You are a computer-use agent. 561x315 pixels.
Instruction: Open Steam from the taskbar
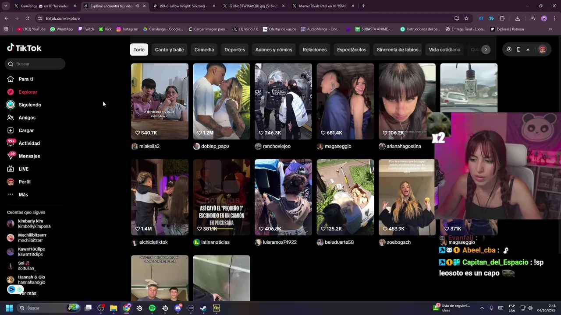point(203,308)
